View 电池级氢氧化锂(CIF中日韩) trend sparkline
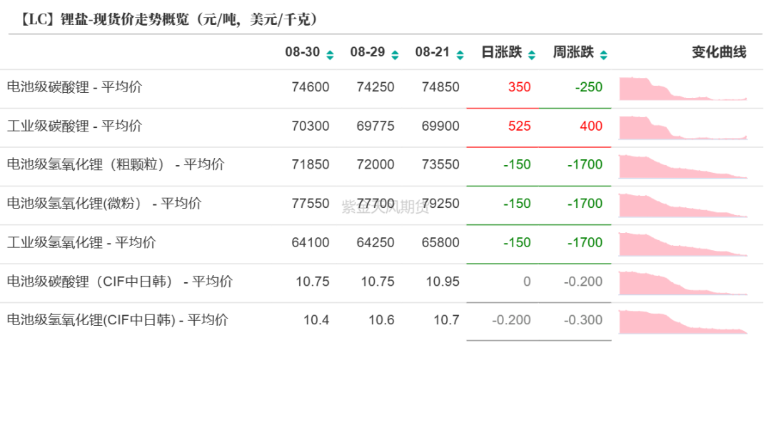This screenshot has height=423, width=771. (x=682, y=322)
